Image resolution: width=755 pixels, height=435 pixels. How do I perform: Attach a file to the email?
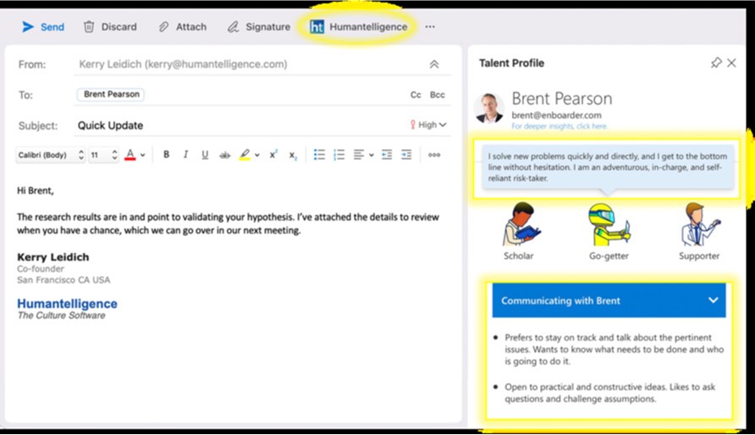pyautogui.click(x=183, y=27)
